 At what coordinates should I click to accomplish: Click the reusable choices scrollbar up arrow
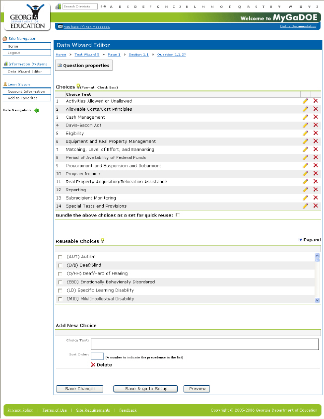point(318,256)
